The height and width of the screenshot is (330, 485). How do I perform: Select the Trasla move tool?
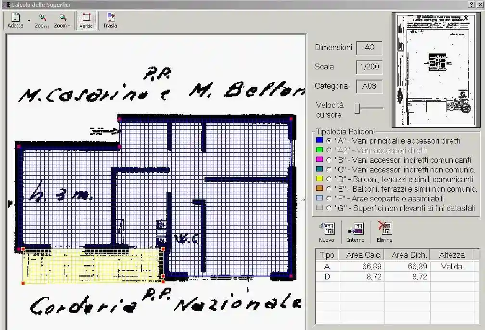(x=110, y=21)
